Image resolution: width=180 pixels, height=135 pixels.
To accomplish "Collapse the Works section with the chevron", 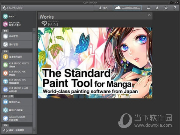I will [x=149, y=15].
